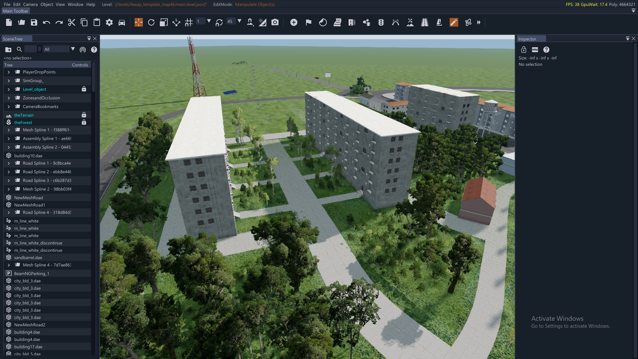Expand the PlayerDropPoints group

9,72
